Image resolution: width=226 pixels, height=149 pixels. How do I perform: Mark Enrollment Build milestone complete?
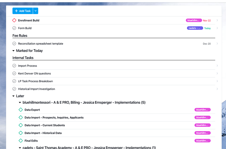14,20
